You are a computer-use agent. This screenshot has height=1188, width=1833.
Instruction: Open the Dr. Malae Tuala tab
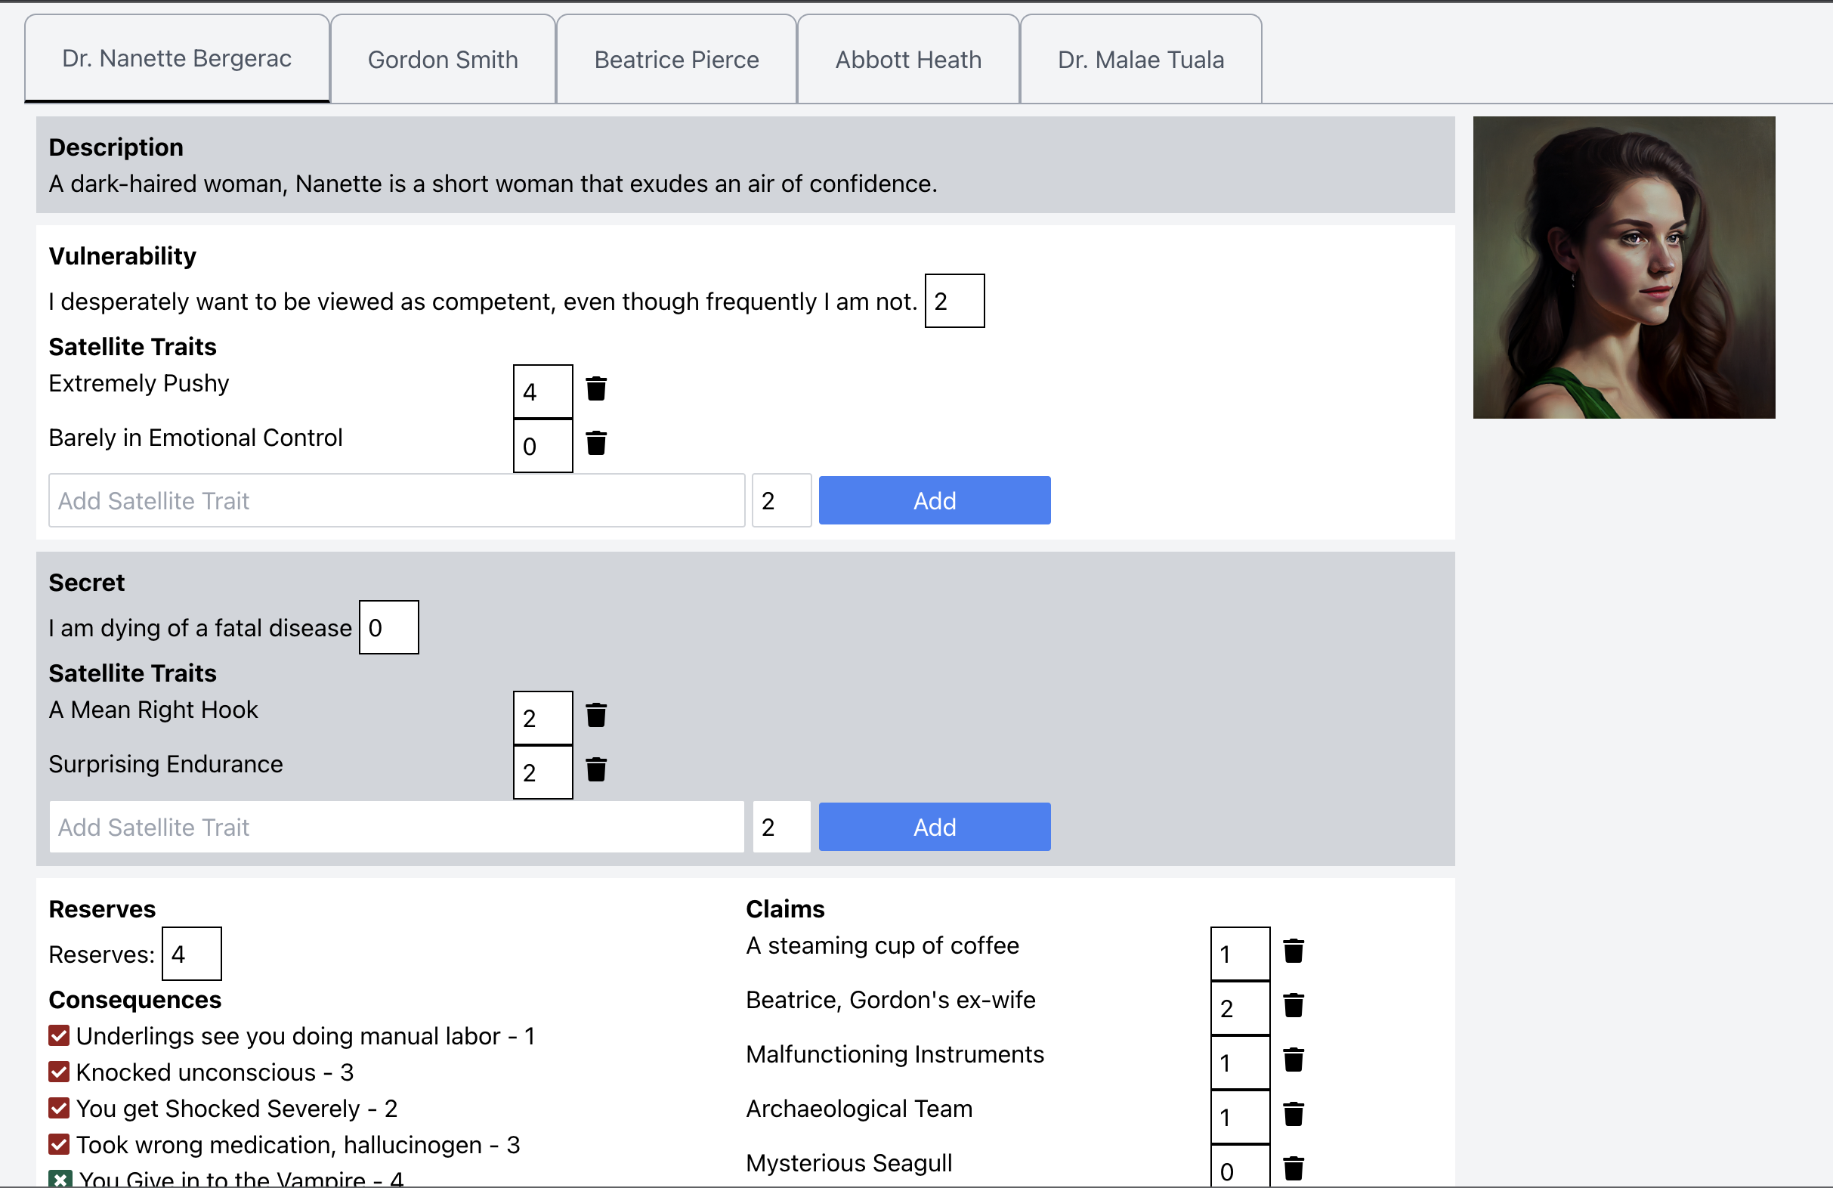[1141, 59]
